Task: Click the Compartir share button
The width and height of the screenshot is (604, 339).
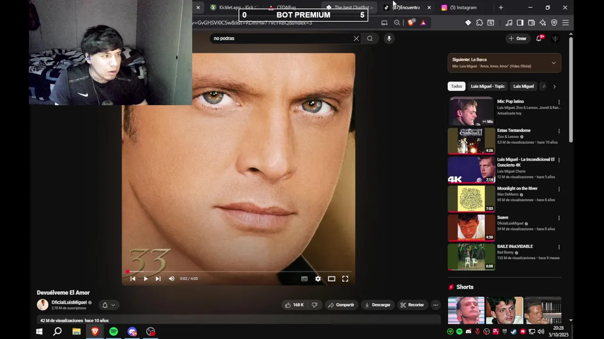Action: point(341,305)
